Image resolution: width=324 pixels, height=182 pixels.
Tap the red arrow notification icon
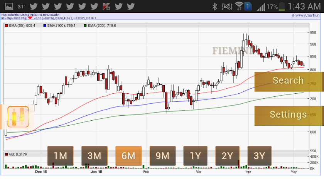tap(106, 7)
